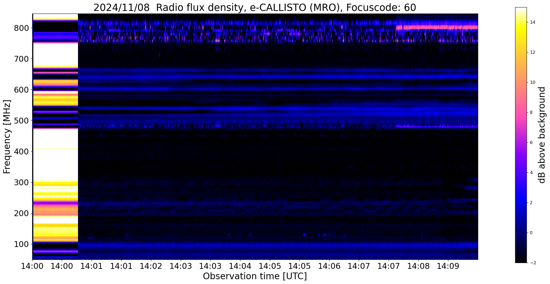
Task: Select the 100 tick on frequency axis
Action: click(x=21, y=244)
